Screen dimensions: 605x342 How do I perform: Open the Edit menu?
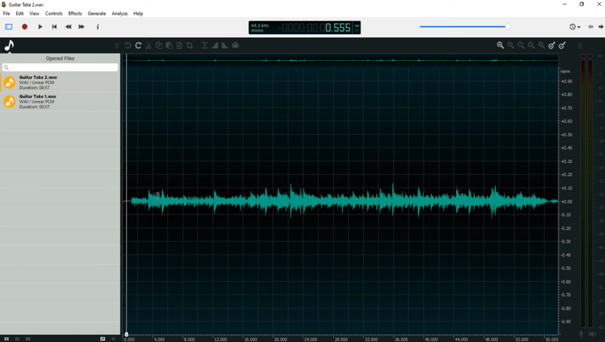pyautogui.click(x=19, y=14)
